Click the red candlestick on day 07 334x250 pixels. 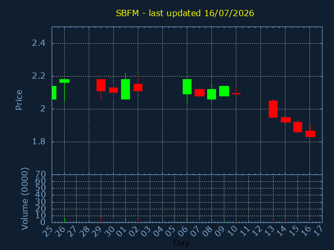click(199, 93)
